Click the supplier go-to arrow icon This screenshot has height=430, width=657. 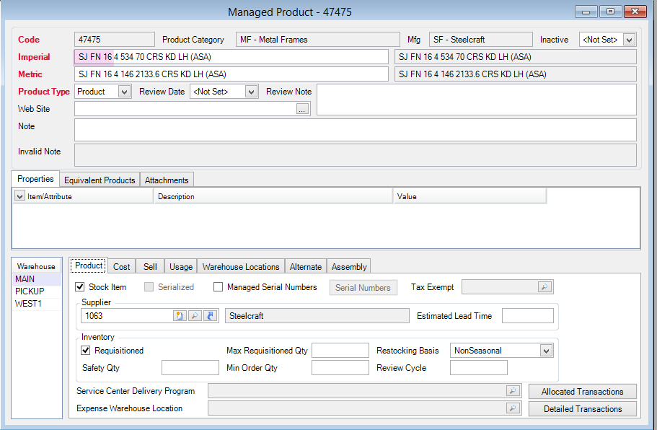point(210,316)
